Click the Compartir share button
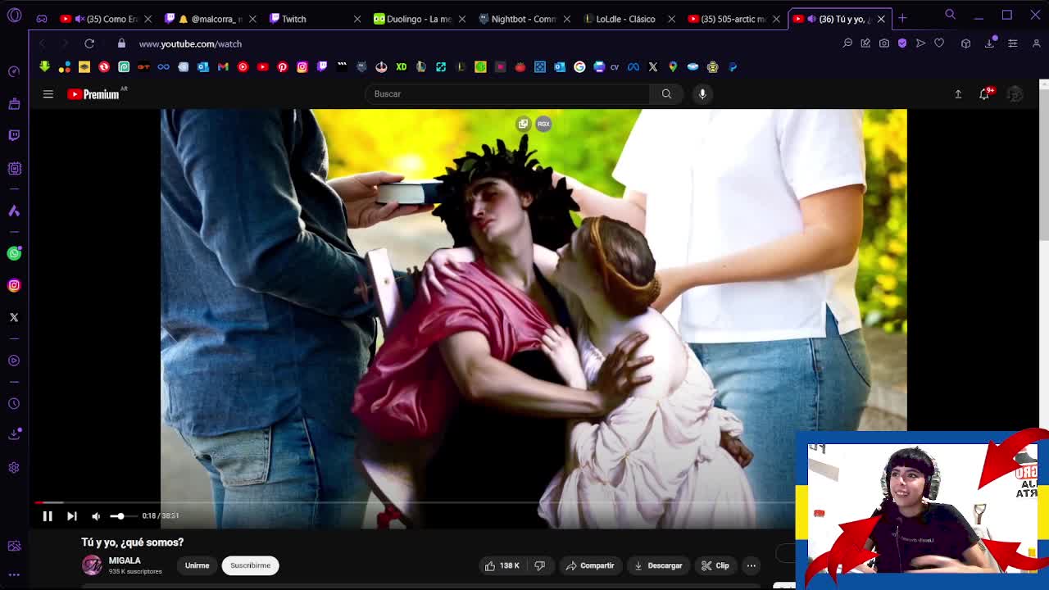Image resolution: width=1049 pixels, height=590 pixels. pos(590,565)
